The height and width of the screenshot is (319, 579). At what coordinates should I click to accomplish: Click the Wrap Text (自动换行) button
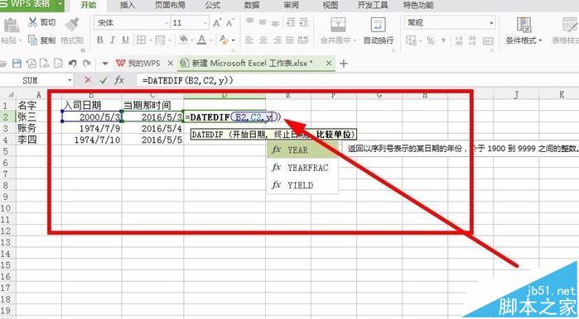click(378, 31)
